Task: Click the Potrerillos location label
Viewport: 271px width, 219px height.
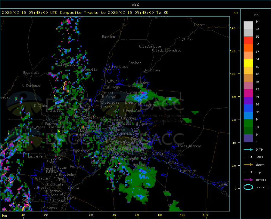Action: click(55, 124)
